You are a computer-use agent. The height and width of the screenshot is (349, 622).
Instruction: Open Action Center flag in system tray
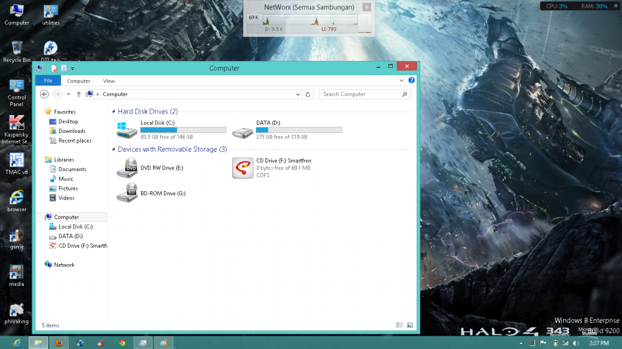point(543,343)
